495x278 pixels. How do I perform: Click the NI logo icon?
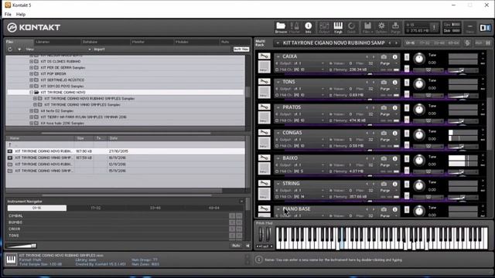485,28
